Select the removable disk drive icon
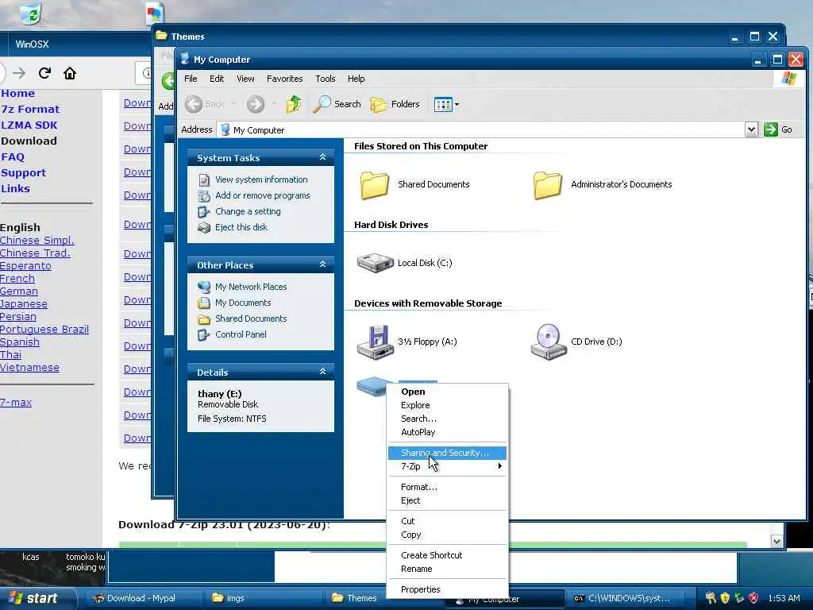The width and height of the screenshot is (813, 610). [x=372, y=388]
